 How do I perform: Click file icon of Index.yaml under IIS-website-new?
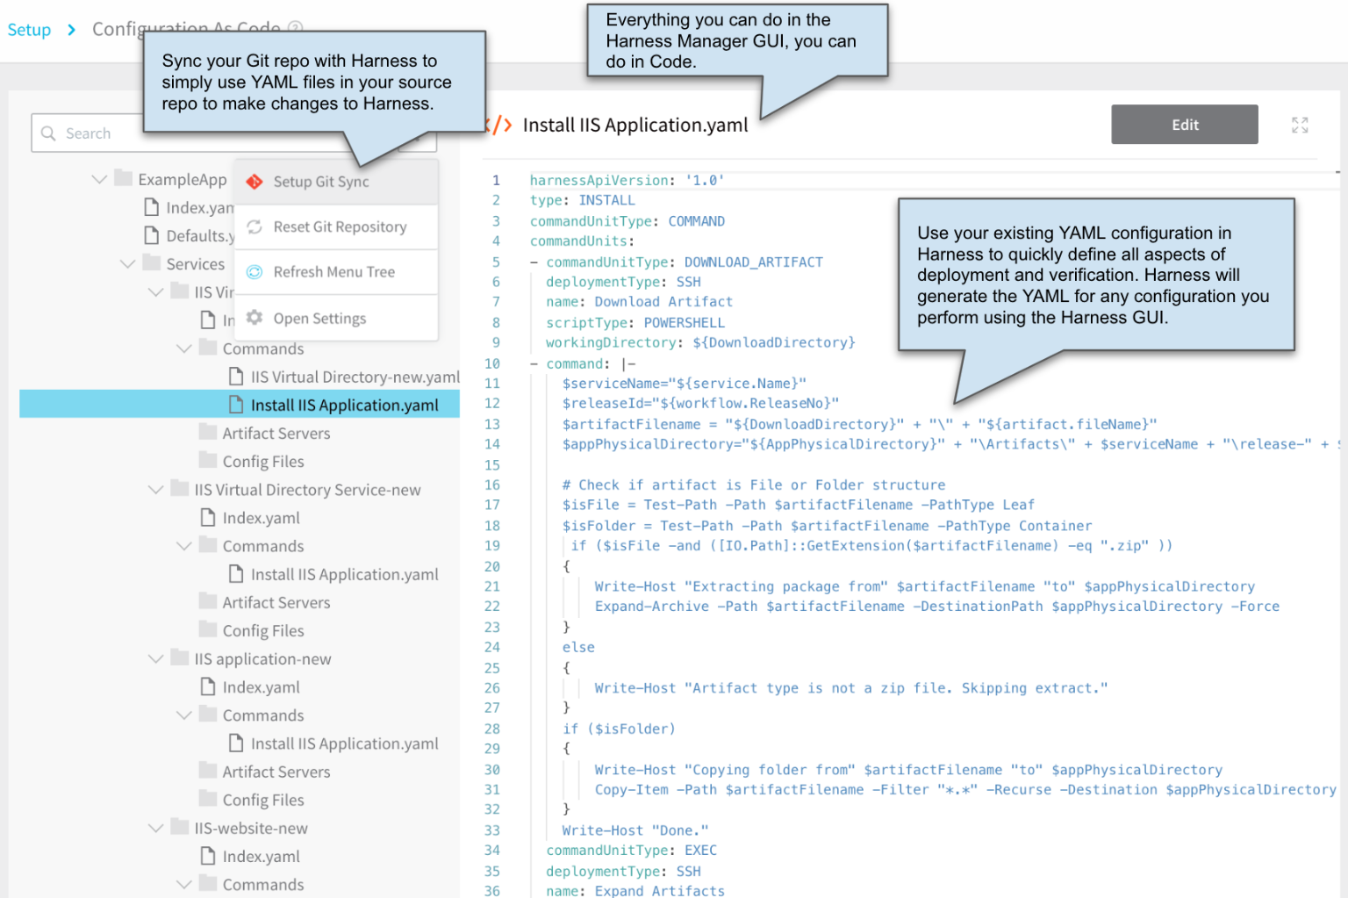pos(208,855)
